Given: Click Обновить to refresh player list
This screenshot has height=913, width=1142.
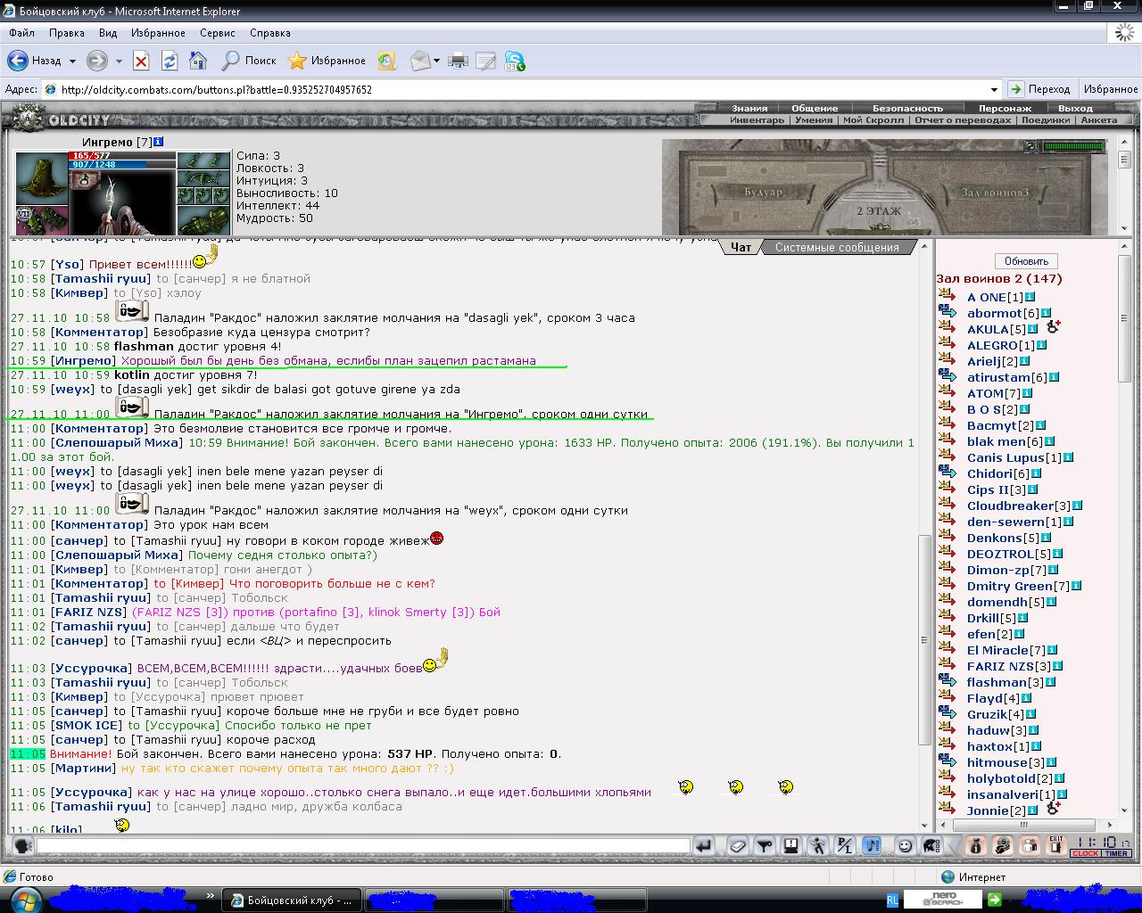Looking at the screenshot, I should click(1026, 261).
